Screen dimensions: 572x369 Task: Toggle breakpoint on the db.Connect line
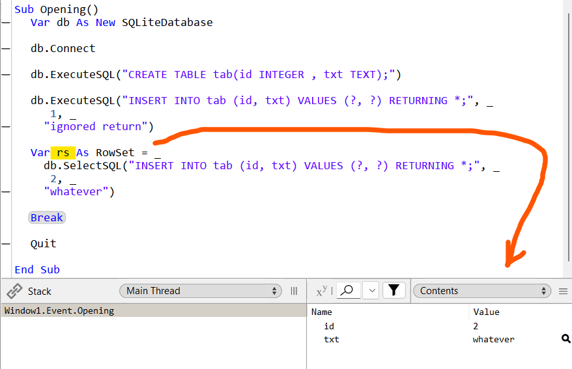(6, 49)
